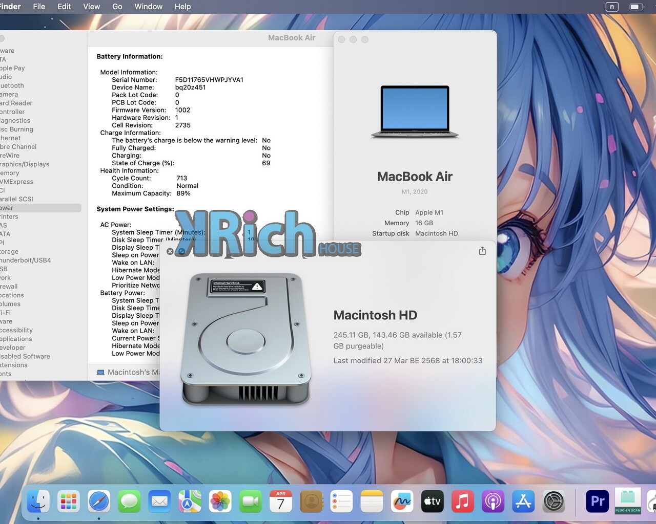Select Parallel SCSI in the sidebar
The image size is (656, 524).
[16, 199]
